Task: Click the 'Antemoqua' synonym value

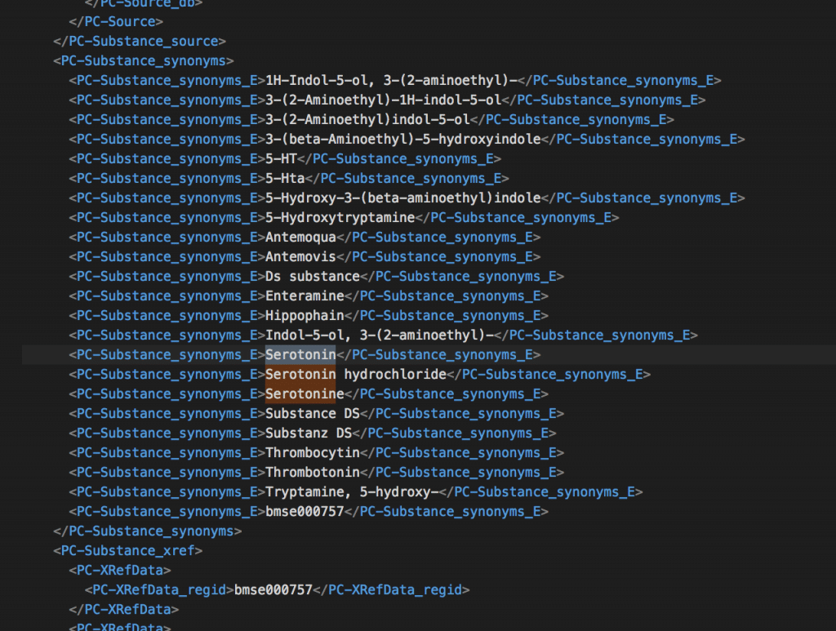Action: click(300, 238)
